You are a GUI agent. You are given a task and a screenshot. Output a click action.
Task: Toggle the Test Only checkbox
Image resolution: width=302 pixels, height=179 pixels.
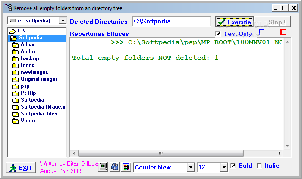(218, 34)
